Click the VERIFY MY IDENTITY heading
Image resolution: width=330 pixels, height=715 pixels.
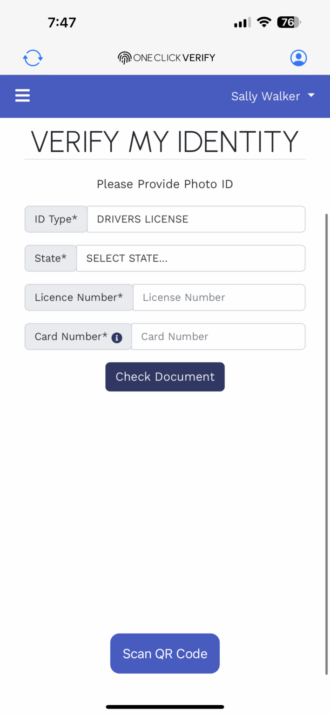(x=165, y=142)
